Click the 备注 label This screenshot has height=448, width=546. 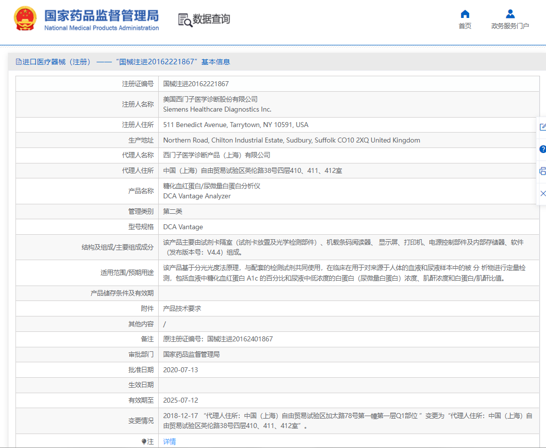(x=147, y=339)
